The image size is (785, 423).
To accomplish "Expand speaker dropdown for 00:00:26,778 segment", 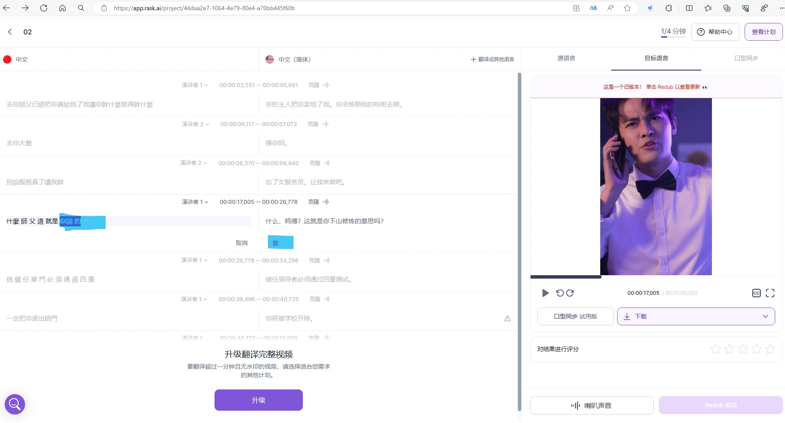I will pyautogui.click(x=194, y=260).
